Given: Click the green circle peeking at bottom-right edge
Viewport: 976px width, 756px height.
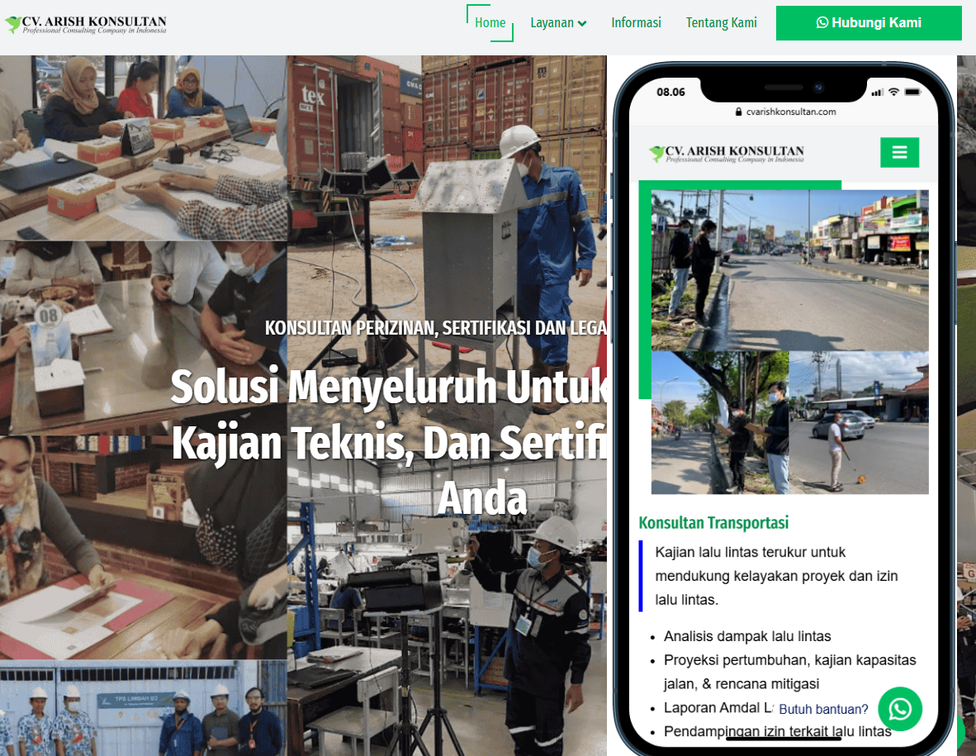Looking at the screenshot, I should (x=968, y=731).
